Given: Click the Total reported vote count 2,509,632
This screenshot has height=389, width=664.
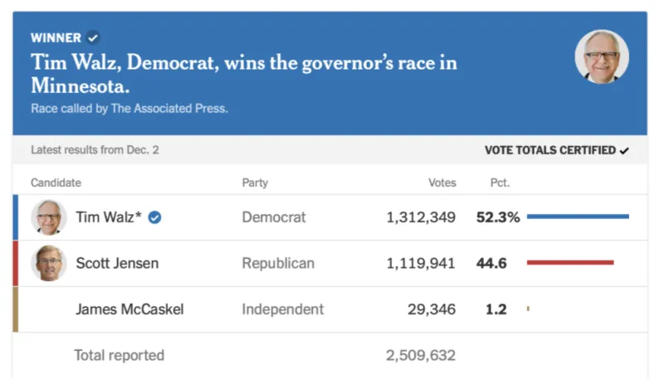Looking at the screenshot, I should 421,355.
